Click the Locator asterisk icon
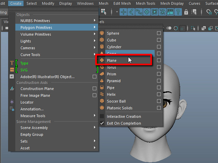This screenshot has height=163, width=218. coord(12,102)
